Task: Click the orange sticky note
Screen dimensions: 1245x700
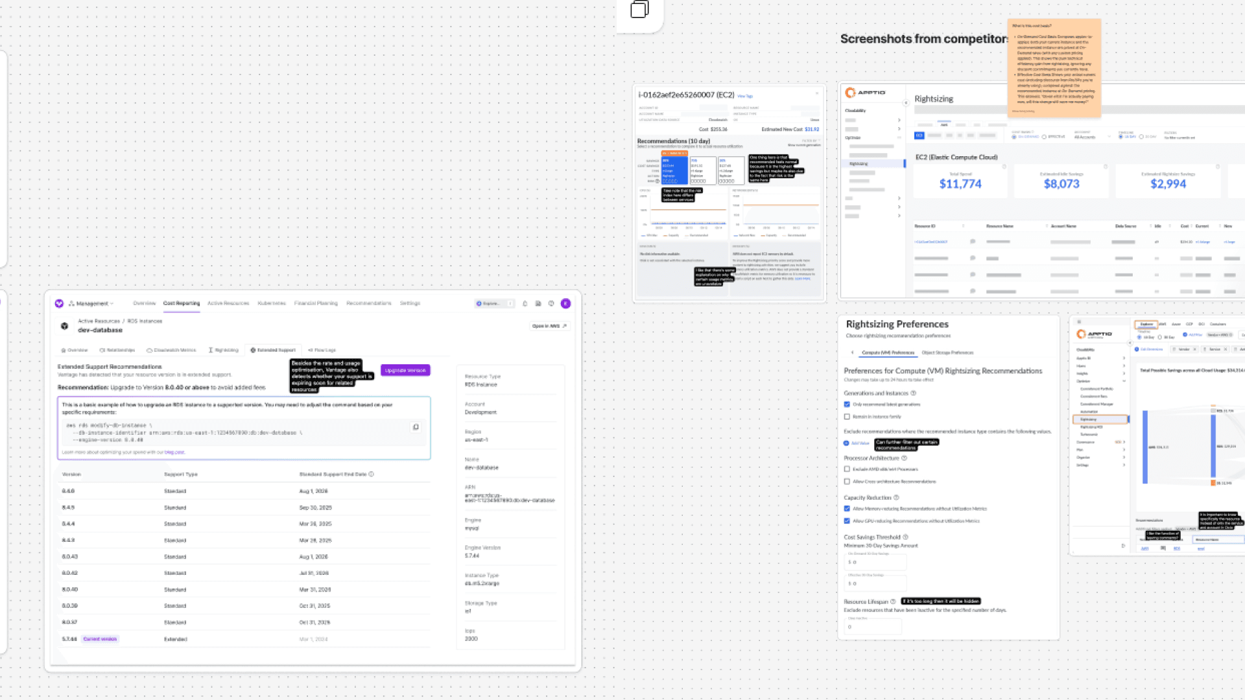Action: tap(1054, 68)
